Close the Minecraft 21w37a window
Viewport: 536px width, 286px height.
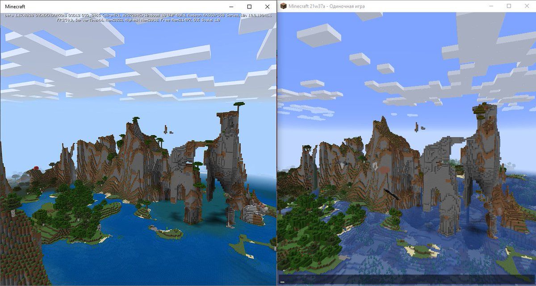click(528, 6)
